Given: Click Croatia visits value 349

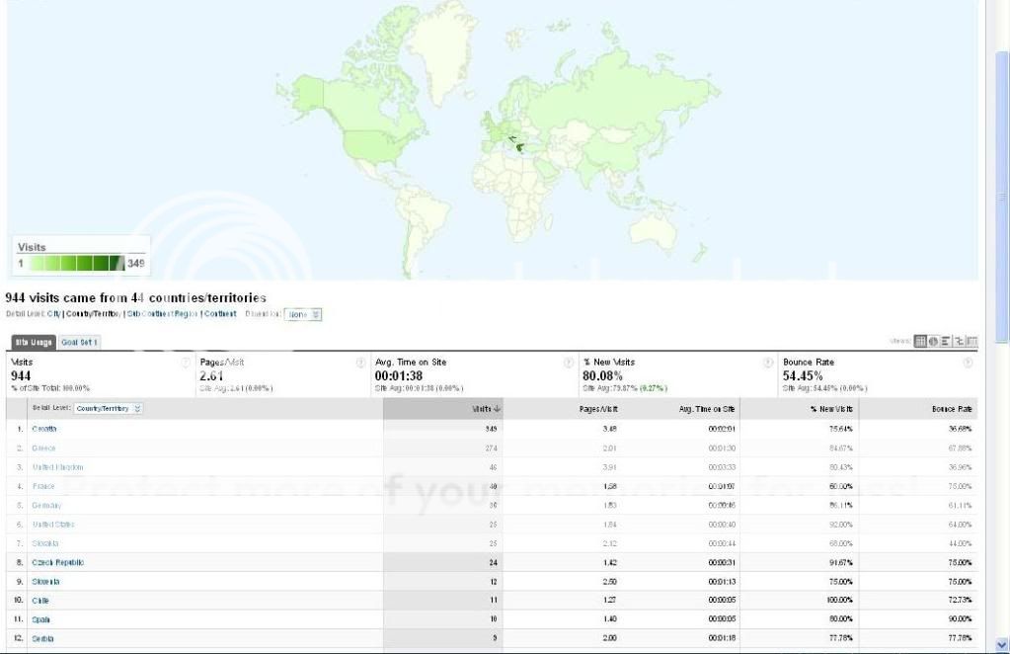Looking at the screenshot, I should coord(492,429).
